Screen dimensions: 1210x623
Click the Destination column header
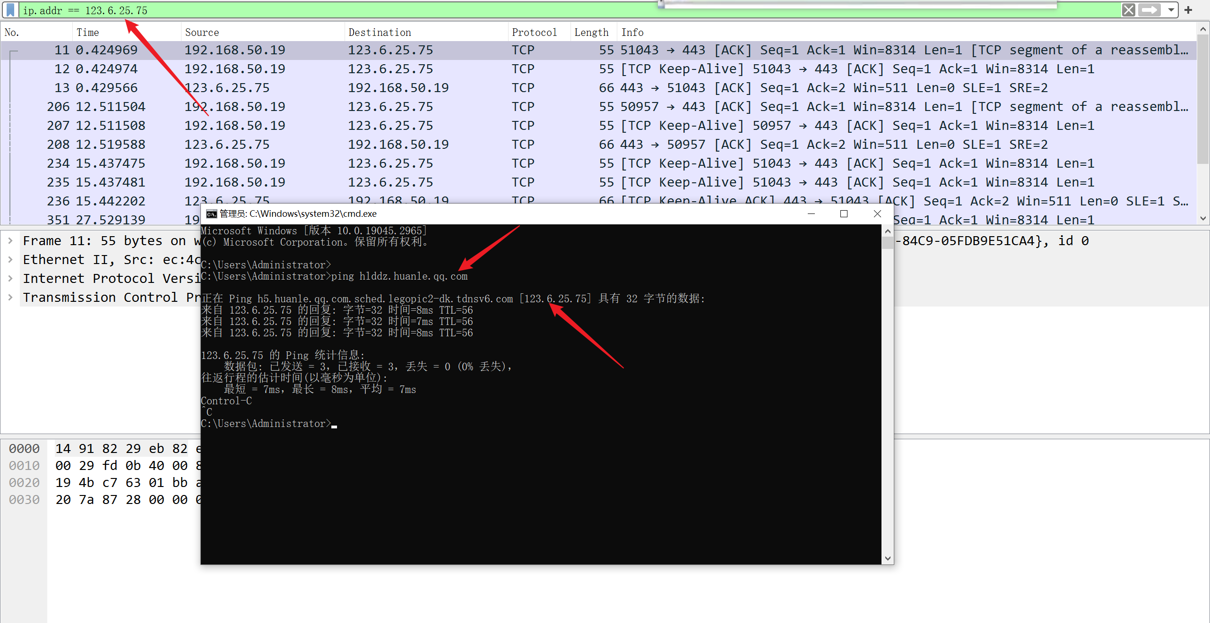pos(380,33)
